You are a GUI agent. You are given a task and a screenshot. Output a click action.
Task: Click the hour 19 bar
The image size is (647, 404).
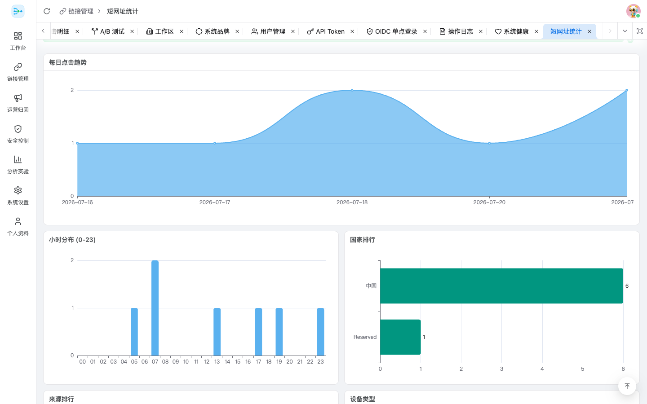[x=279, y=332]
